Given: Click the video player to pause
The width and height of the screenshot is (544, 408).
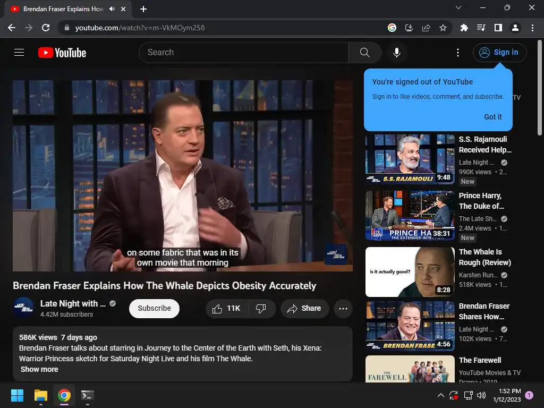Looking at the screenshot, I should point(183,176).
